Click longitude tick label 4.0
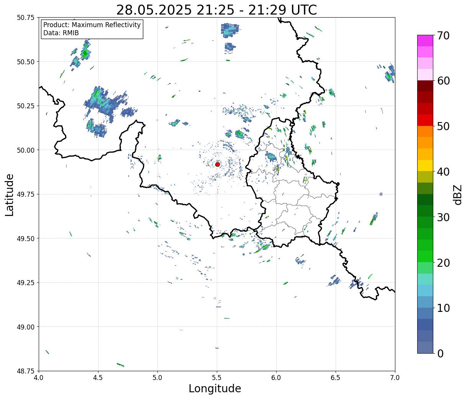 pos(39,378)
